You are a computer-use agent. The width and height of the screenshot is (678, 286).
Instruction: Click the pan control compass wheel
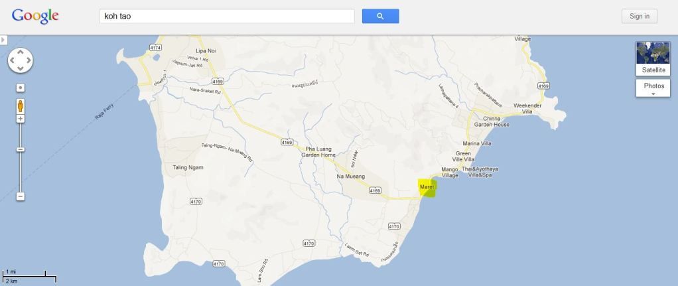21,60
